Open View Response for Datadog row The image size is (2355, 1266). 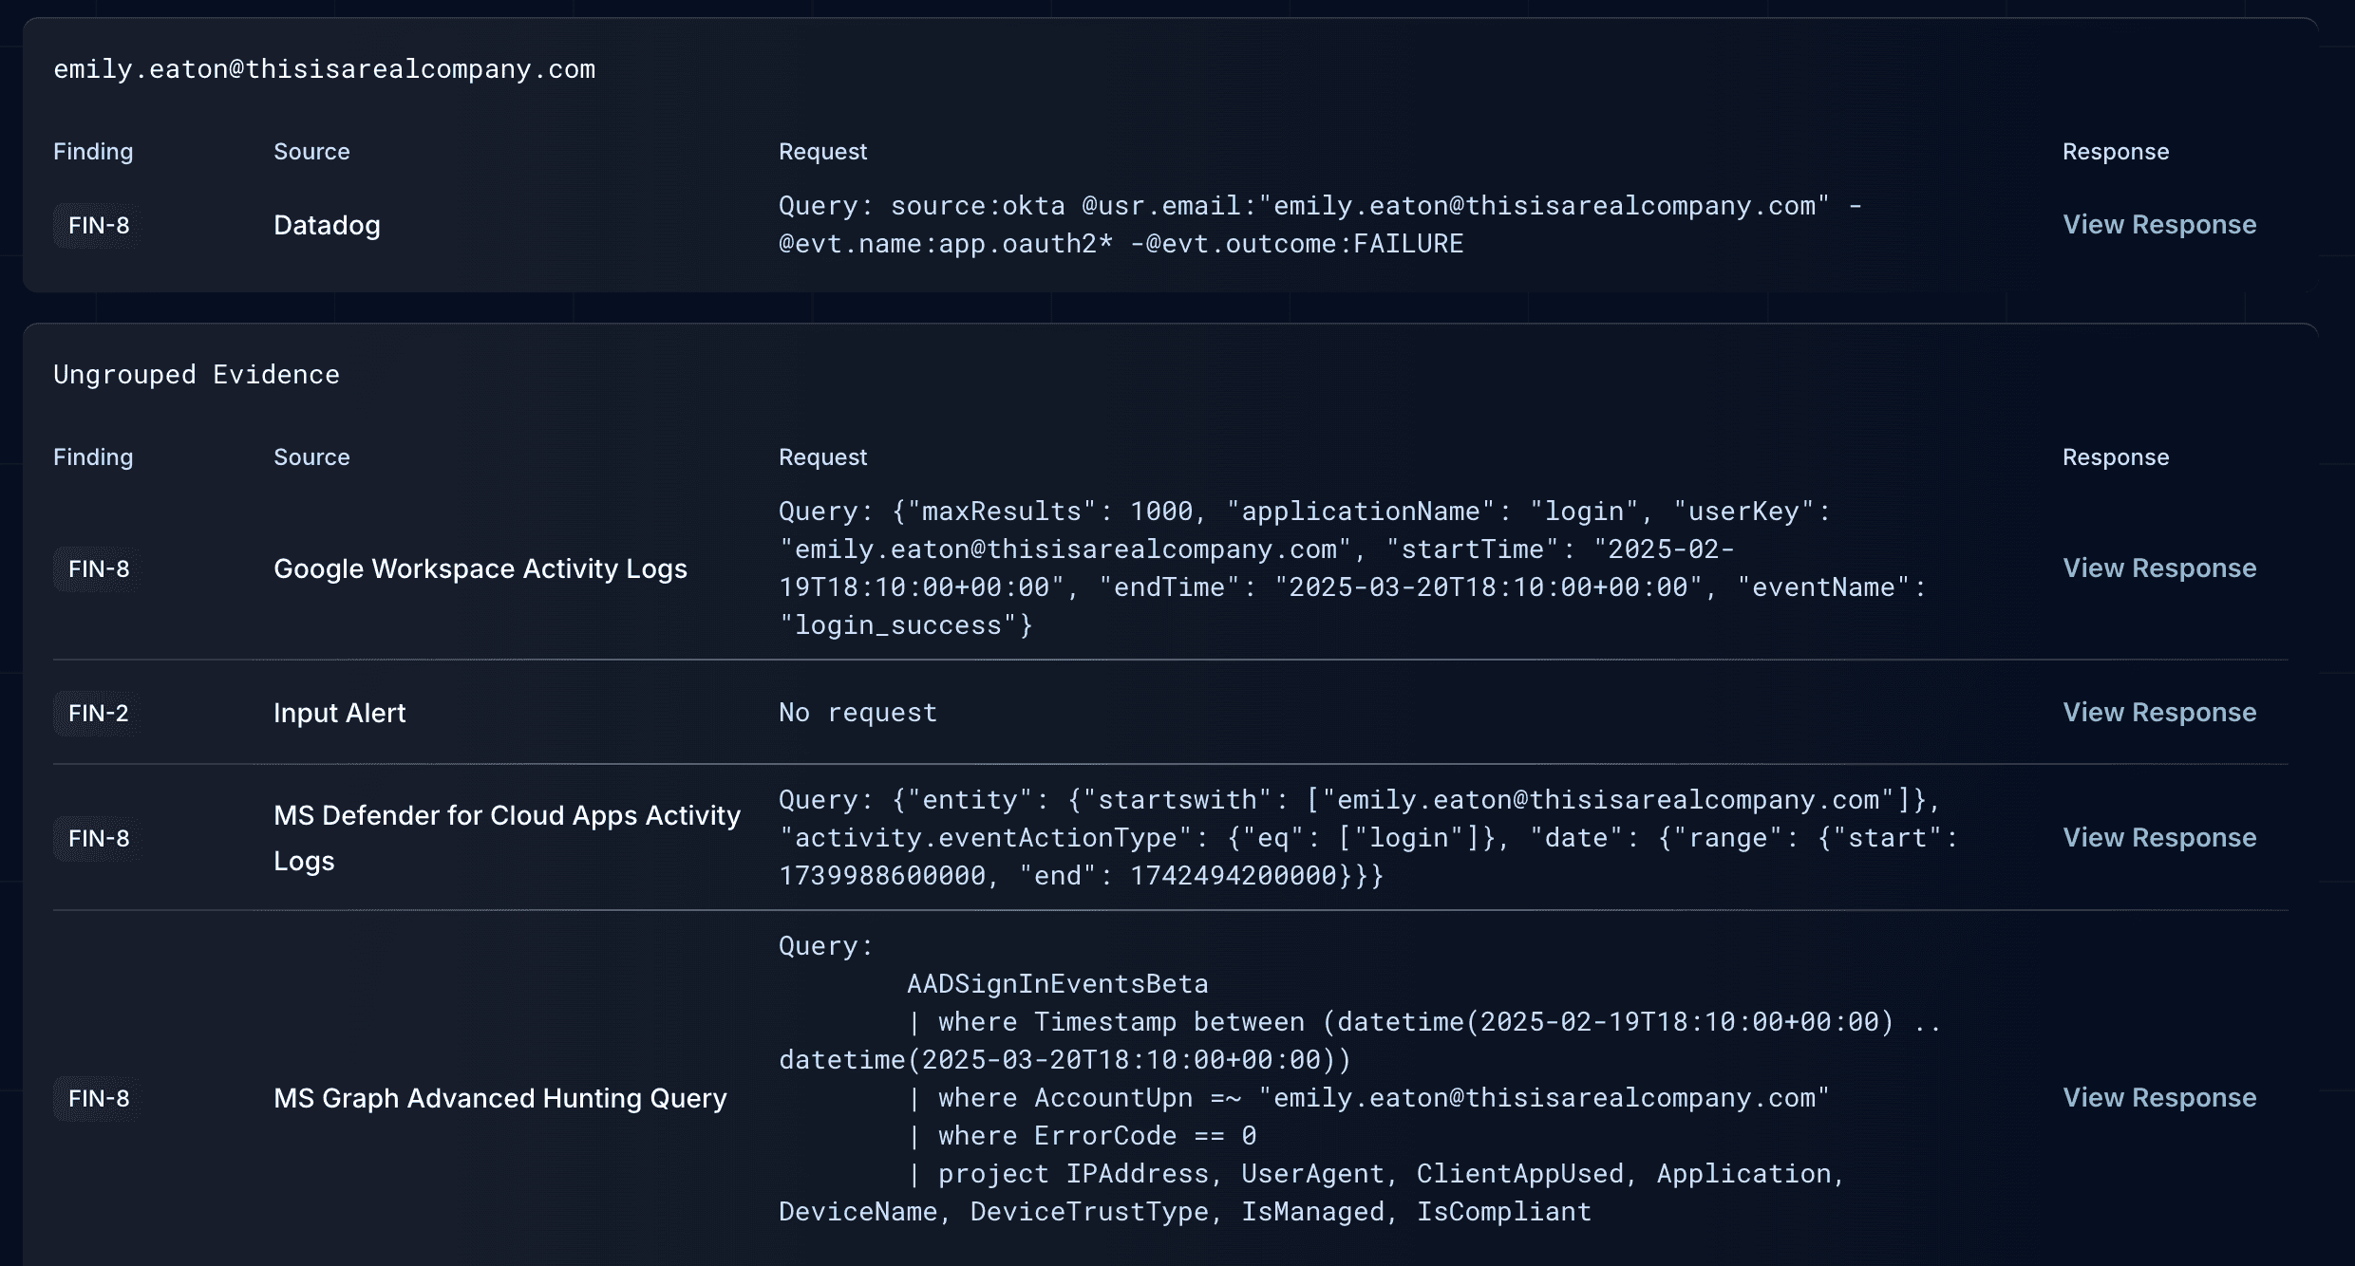click(2159, 225)
